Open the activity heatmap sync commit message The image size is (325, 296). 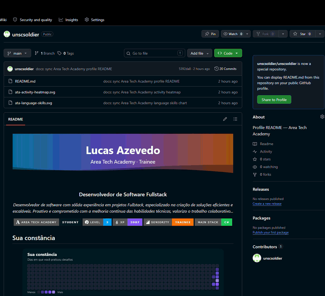pyautogui.click(x=142, y=92)
